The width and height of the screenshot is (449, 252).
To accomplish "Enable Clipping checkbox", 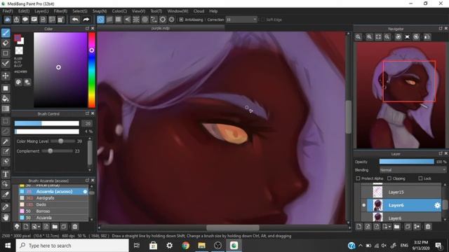I will tap(389, 178).
